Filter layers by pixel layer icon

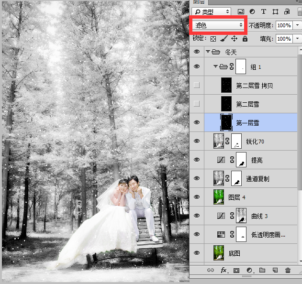tap(241, 12)
